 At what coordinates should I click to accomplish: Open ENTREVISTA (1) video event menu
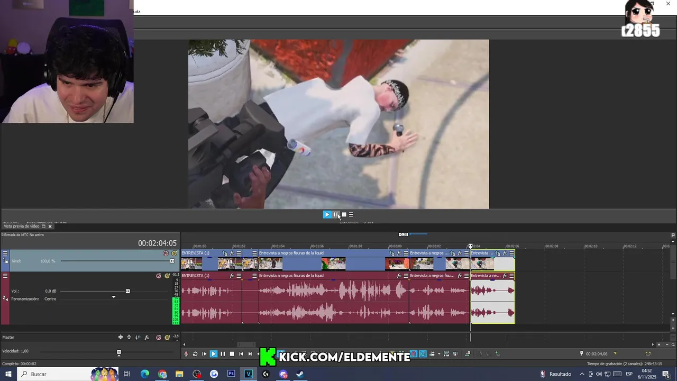click(x=239, y=253)
